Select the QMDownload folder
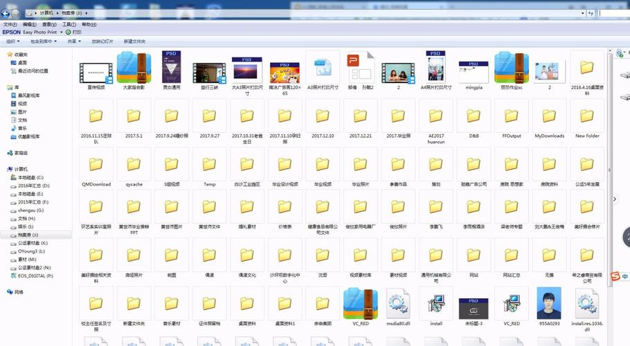 [96, 167]
